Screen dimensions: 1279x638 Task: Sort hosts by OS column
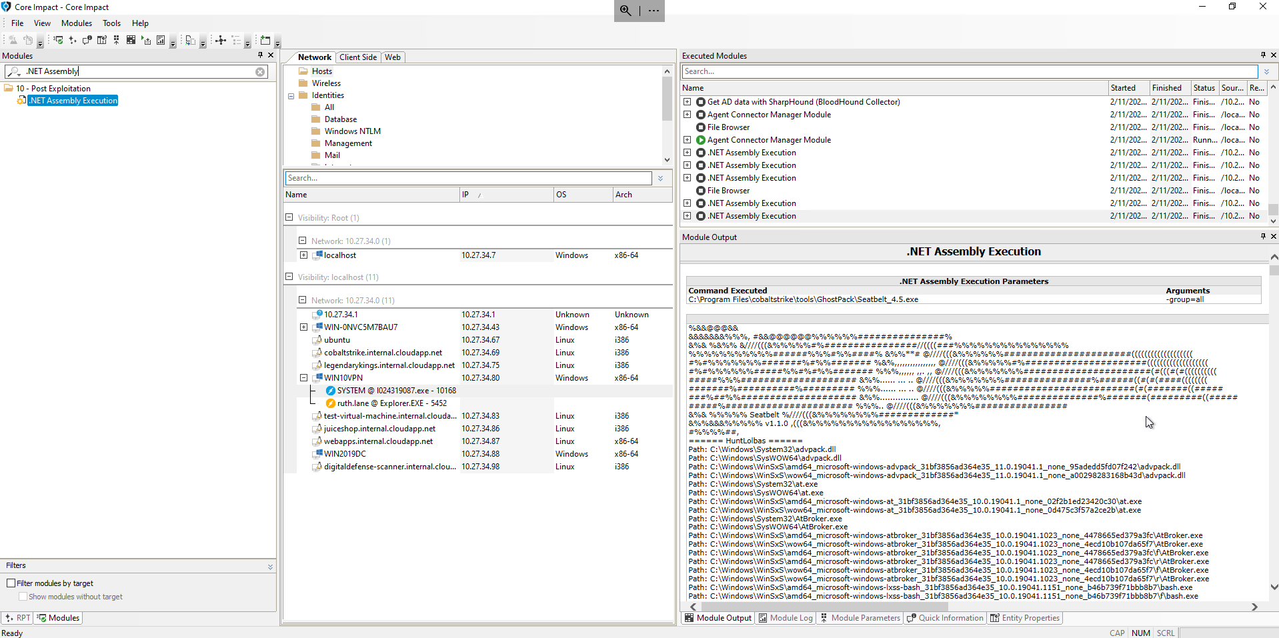[583, 195]
